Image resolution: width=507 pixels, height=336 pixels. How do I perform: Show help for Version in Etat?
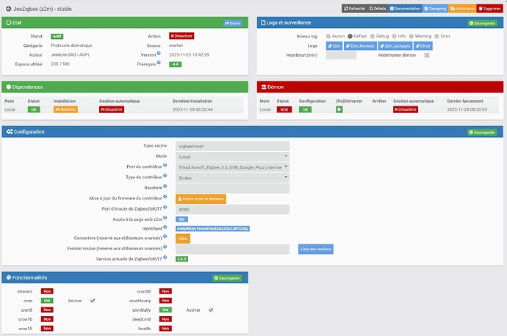159,54
